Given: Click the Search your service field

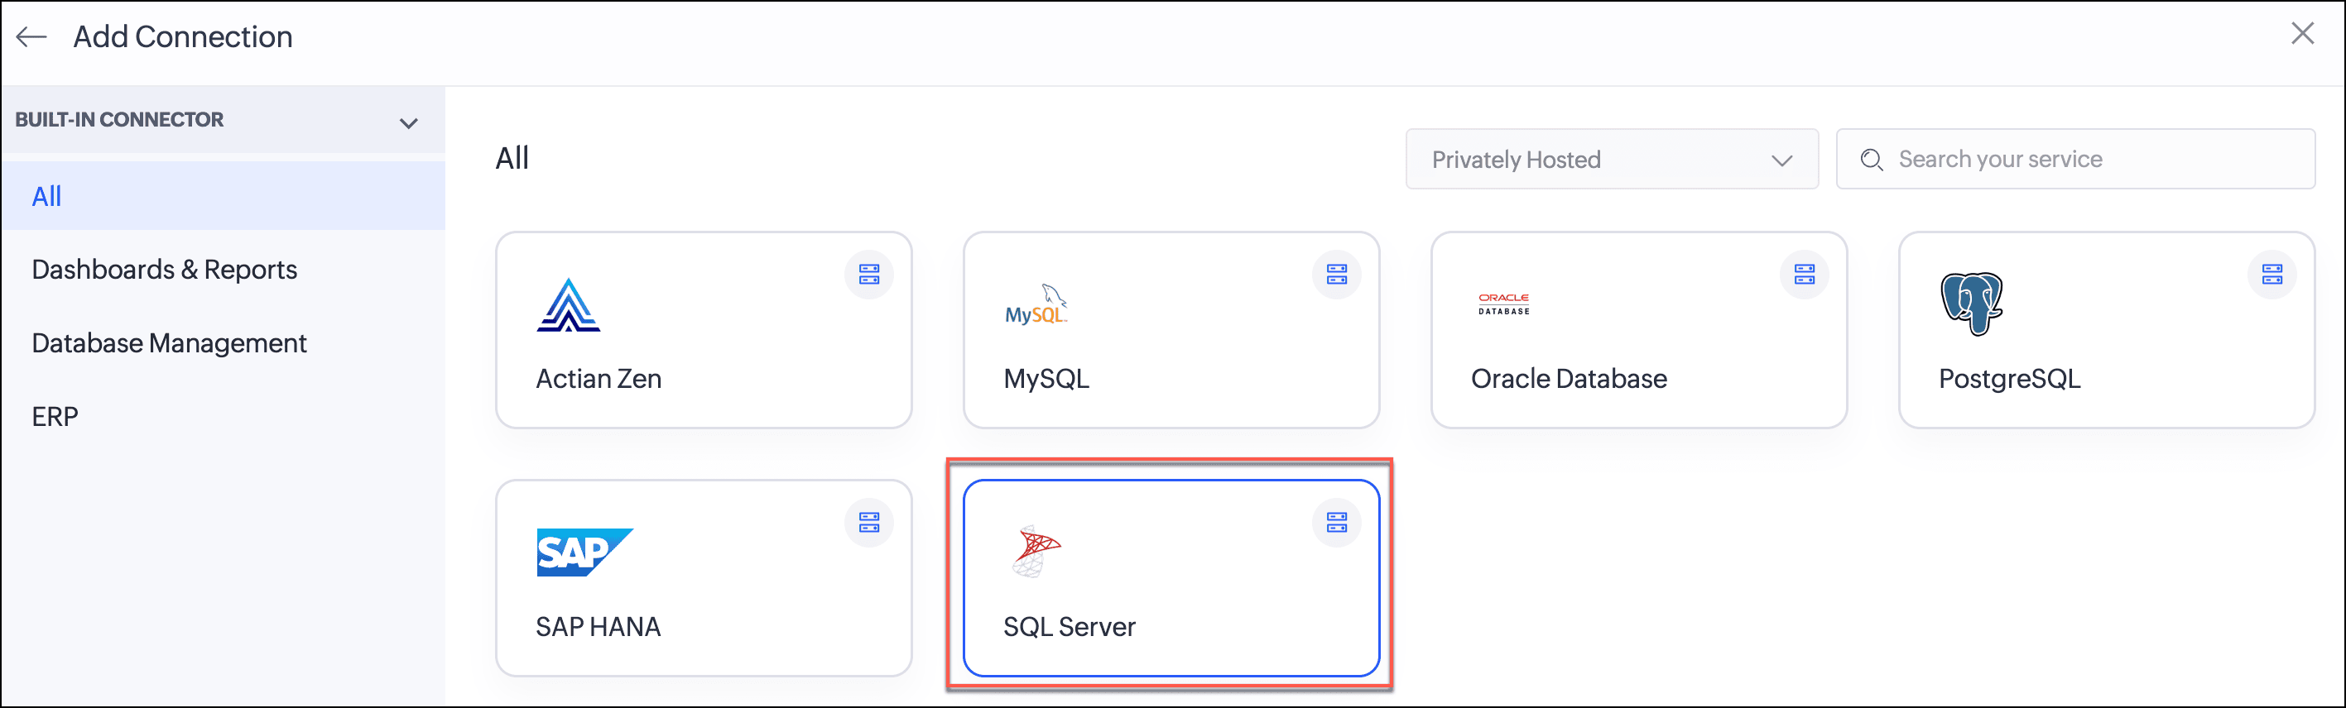Looking at the screenshot, I should pos(2074,160).
